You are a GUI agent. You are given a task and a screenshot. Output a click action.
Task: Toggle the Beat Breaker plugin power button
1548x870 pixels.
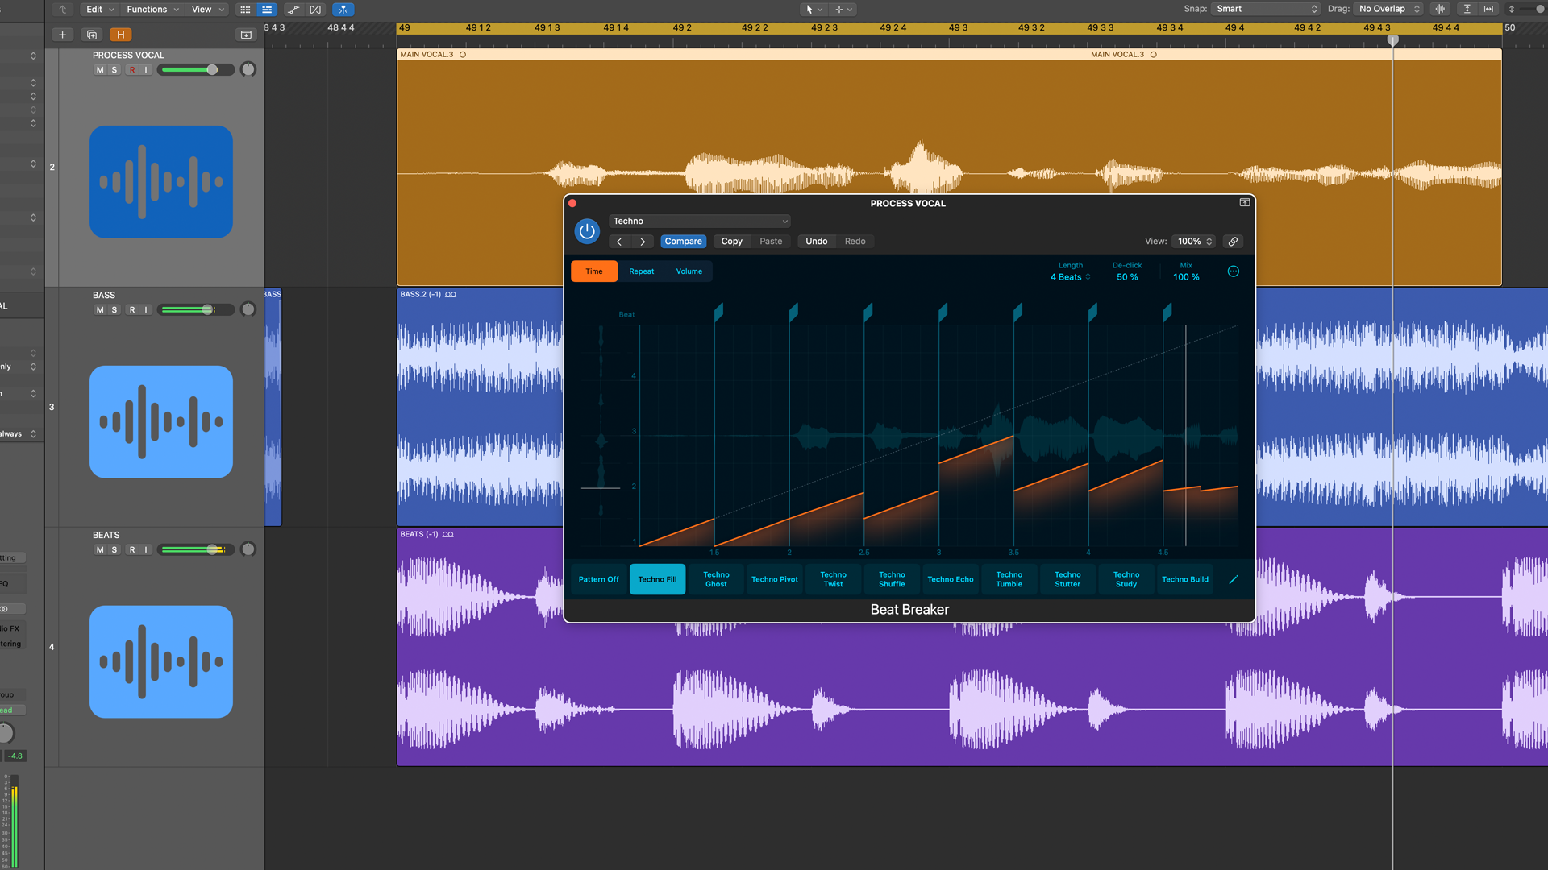(587, 232)
